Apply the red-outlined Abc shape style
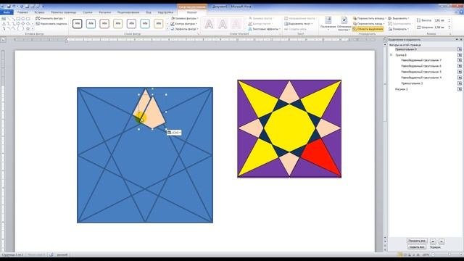The width and height of the screenshot is (464, 261). click(x=104, y=23)
